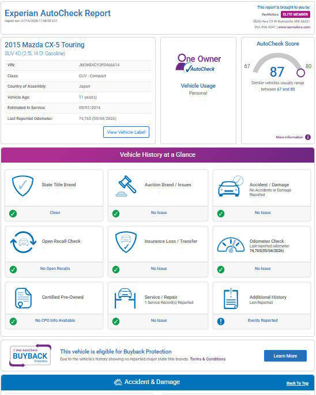
Task: Click the Odometer Check gauge icon
Action: (x=231, y=245)
